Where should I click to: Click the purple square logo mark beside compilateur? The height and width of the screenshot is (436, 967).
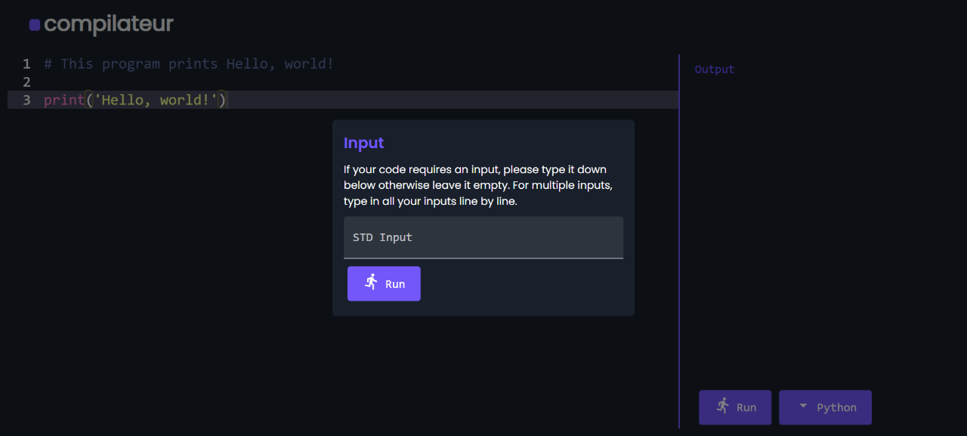(34, 24)
